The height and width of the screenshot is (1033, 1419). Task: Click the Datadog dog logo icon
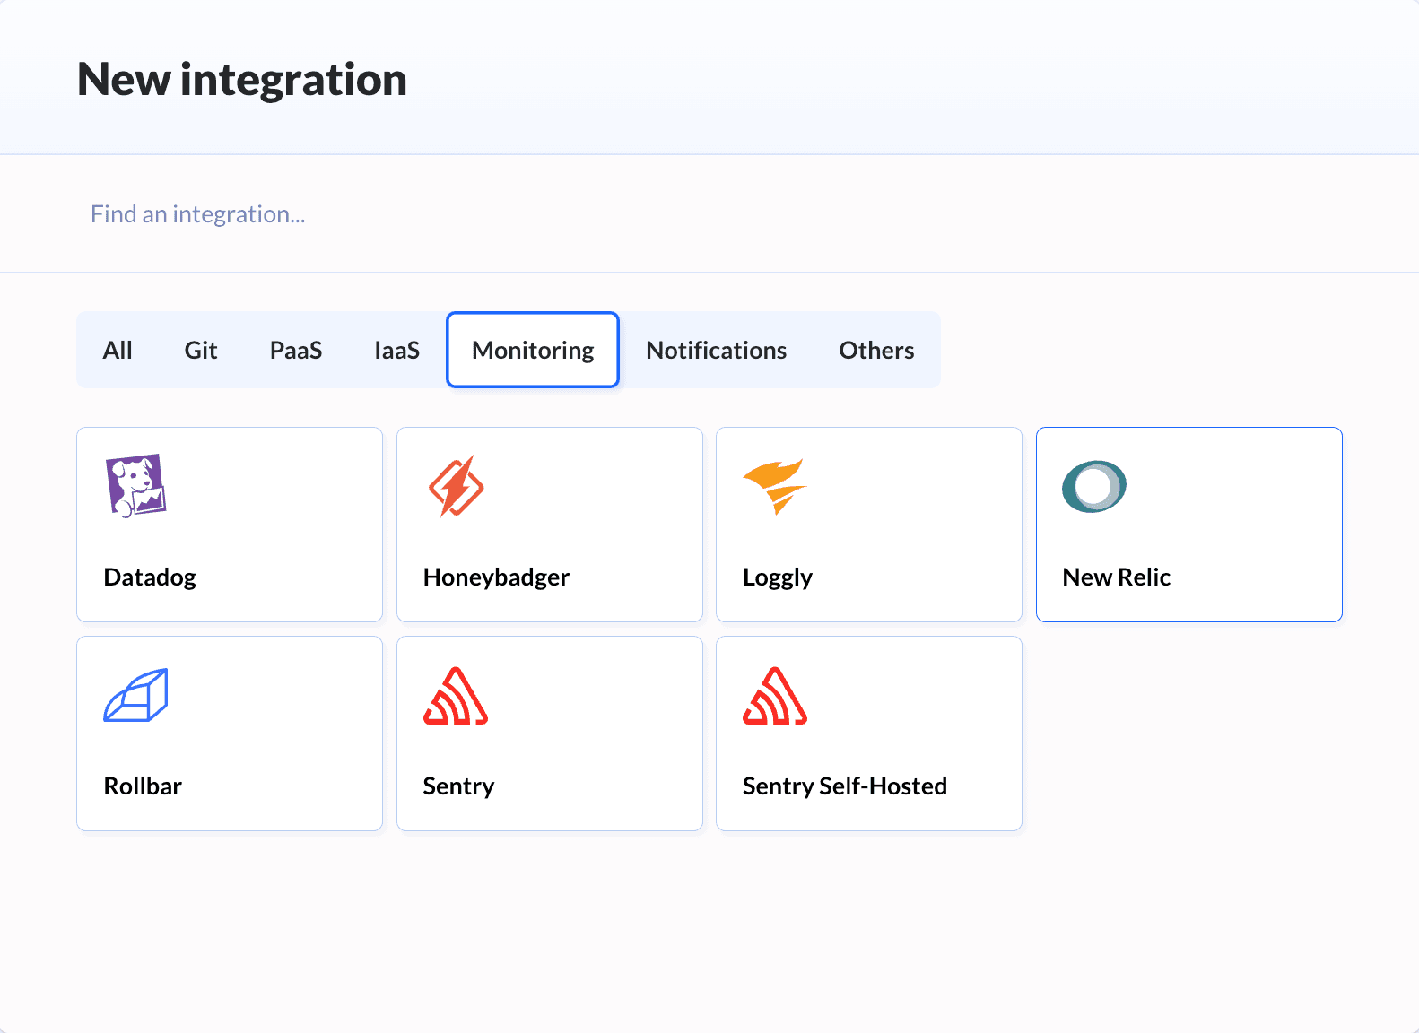point(136,486)
